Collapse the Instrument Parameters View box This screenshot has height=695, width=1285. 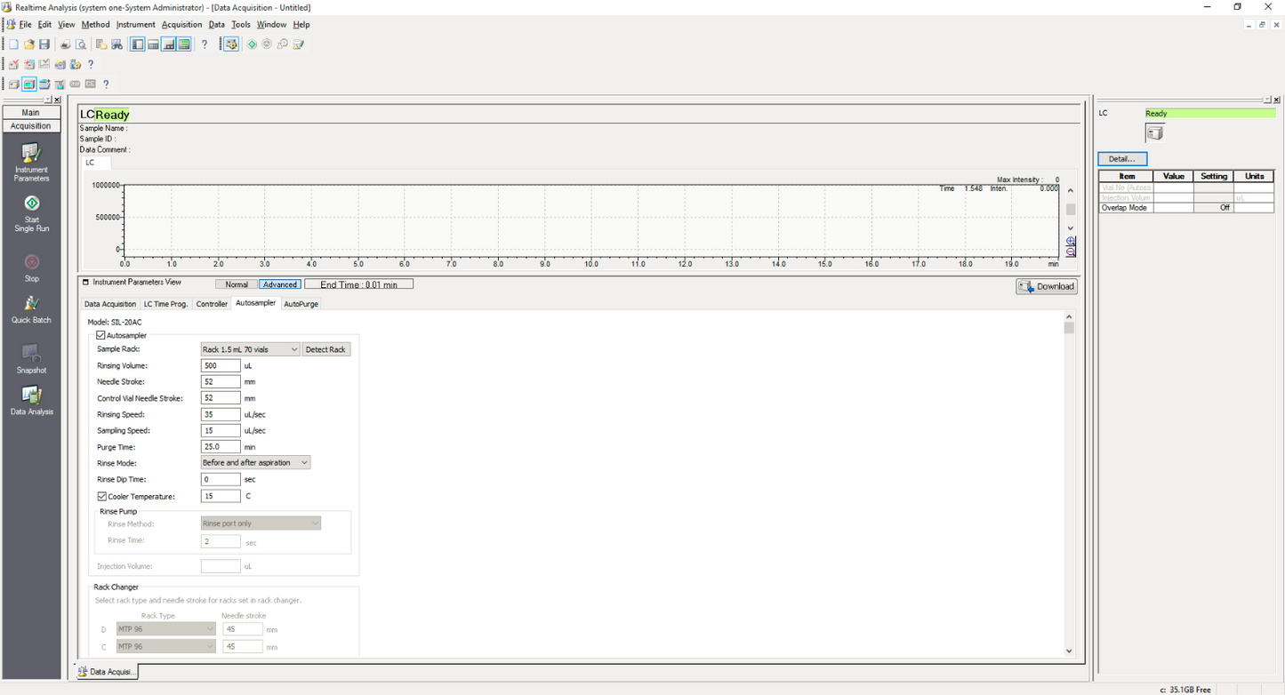(x=86, y=282)
